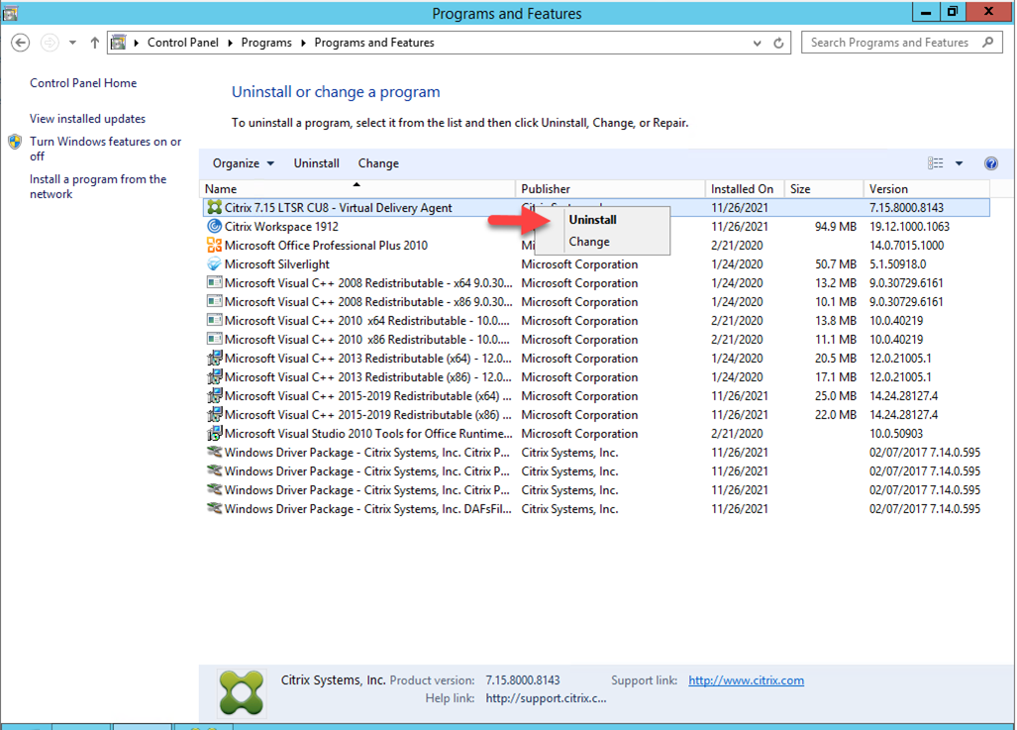Viewport: 1017px width, 730px height.
Task: Click the Visual C++ 2013 (x64) Redistributable icon
Action: coord(214,359)
